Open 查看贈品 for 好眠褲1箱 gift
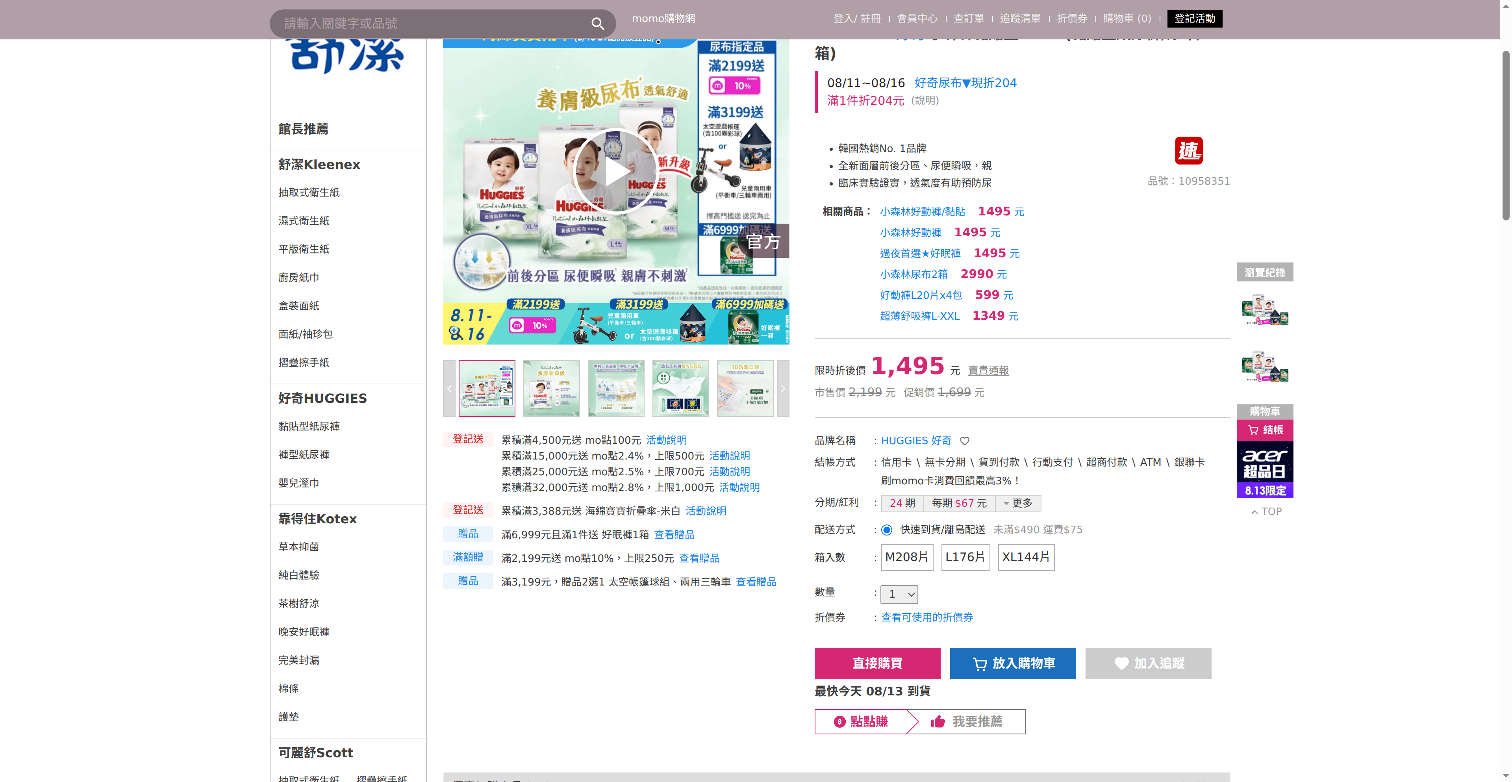Viewport: 1512px width, 782px height. point(674,535)
